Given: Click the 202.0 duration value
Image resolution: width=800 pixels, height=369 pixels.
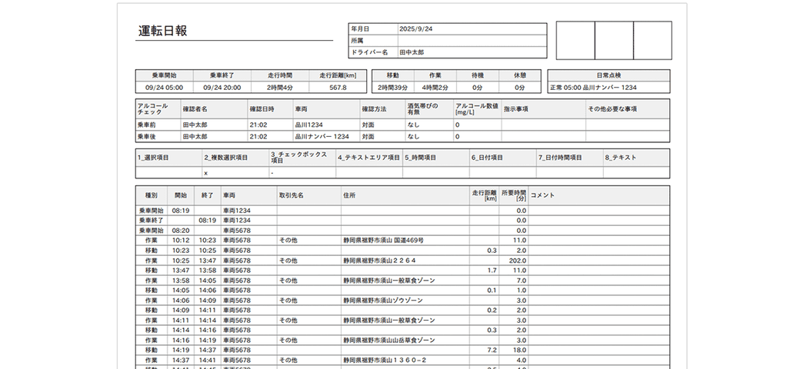Looking at the screenshot, I should coord(518,260).
